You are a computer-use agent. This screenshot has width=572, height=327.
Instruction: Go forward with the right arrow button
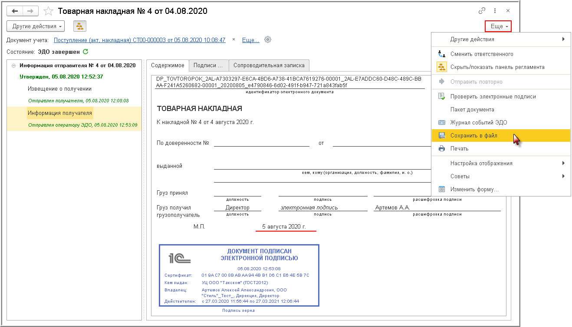[x=30, y=11]
